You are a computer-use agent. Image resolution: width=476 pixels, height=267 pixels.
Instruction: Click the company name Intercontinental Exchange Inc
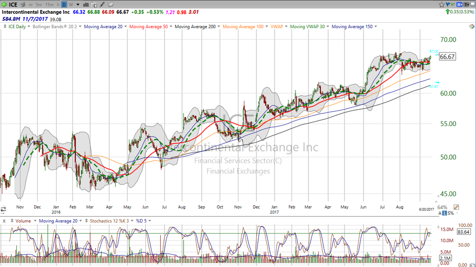tap(36, 12)
